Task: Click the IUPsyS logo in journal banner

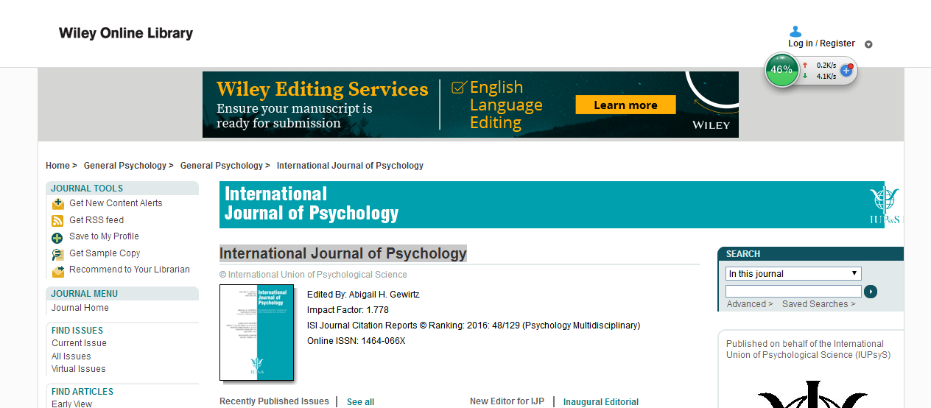Action: 884,205
